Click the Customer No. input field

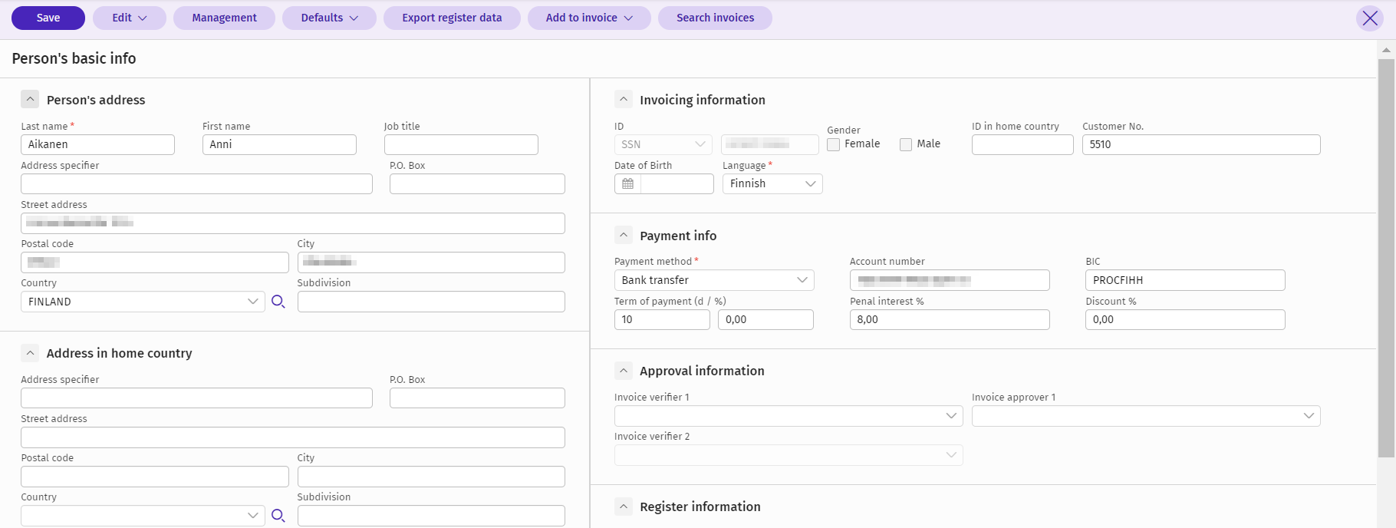point(1200,144)
